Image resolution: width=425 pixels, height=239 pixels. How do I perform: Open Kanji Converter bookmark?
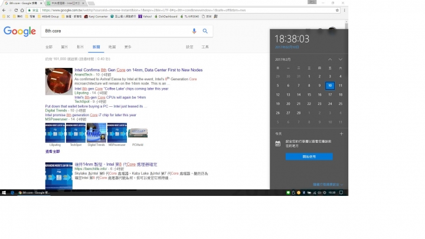(x=96, y=17)
